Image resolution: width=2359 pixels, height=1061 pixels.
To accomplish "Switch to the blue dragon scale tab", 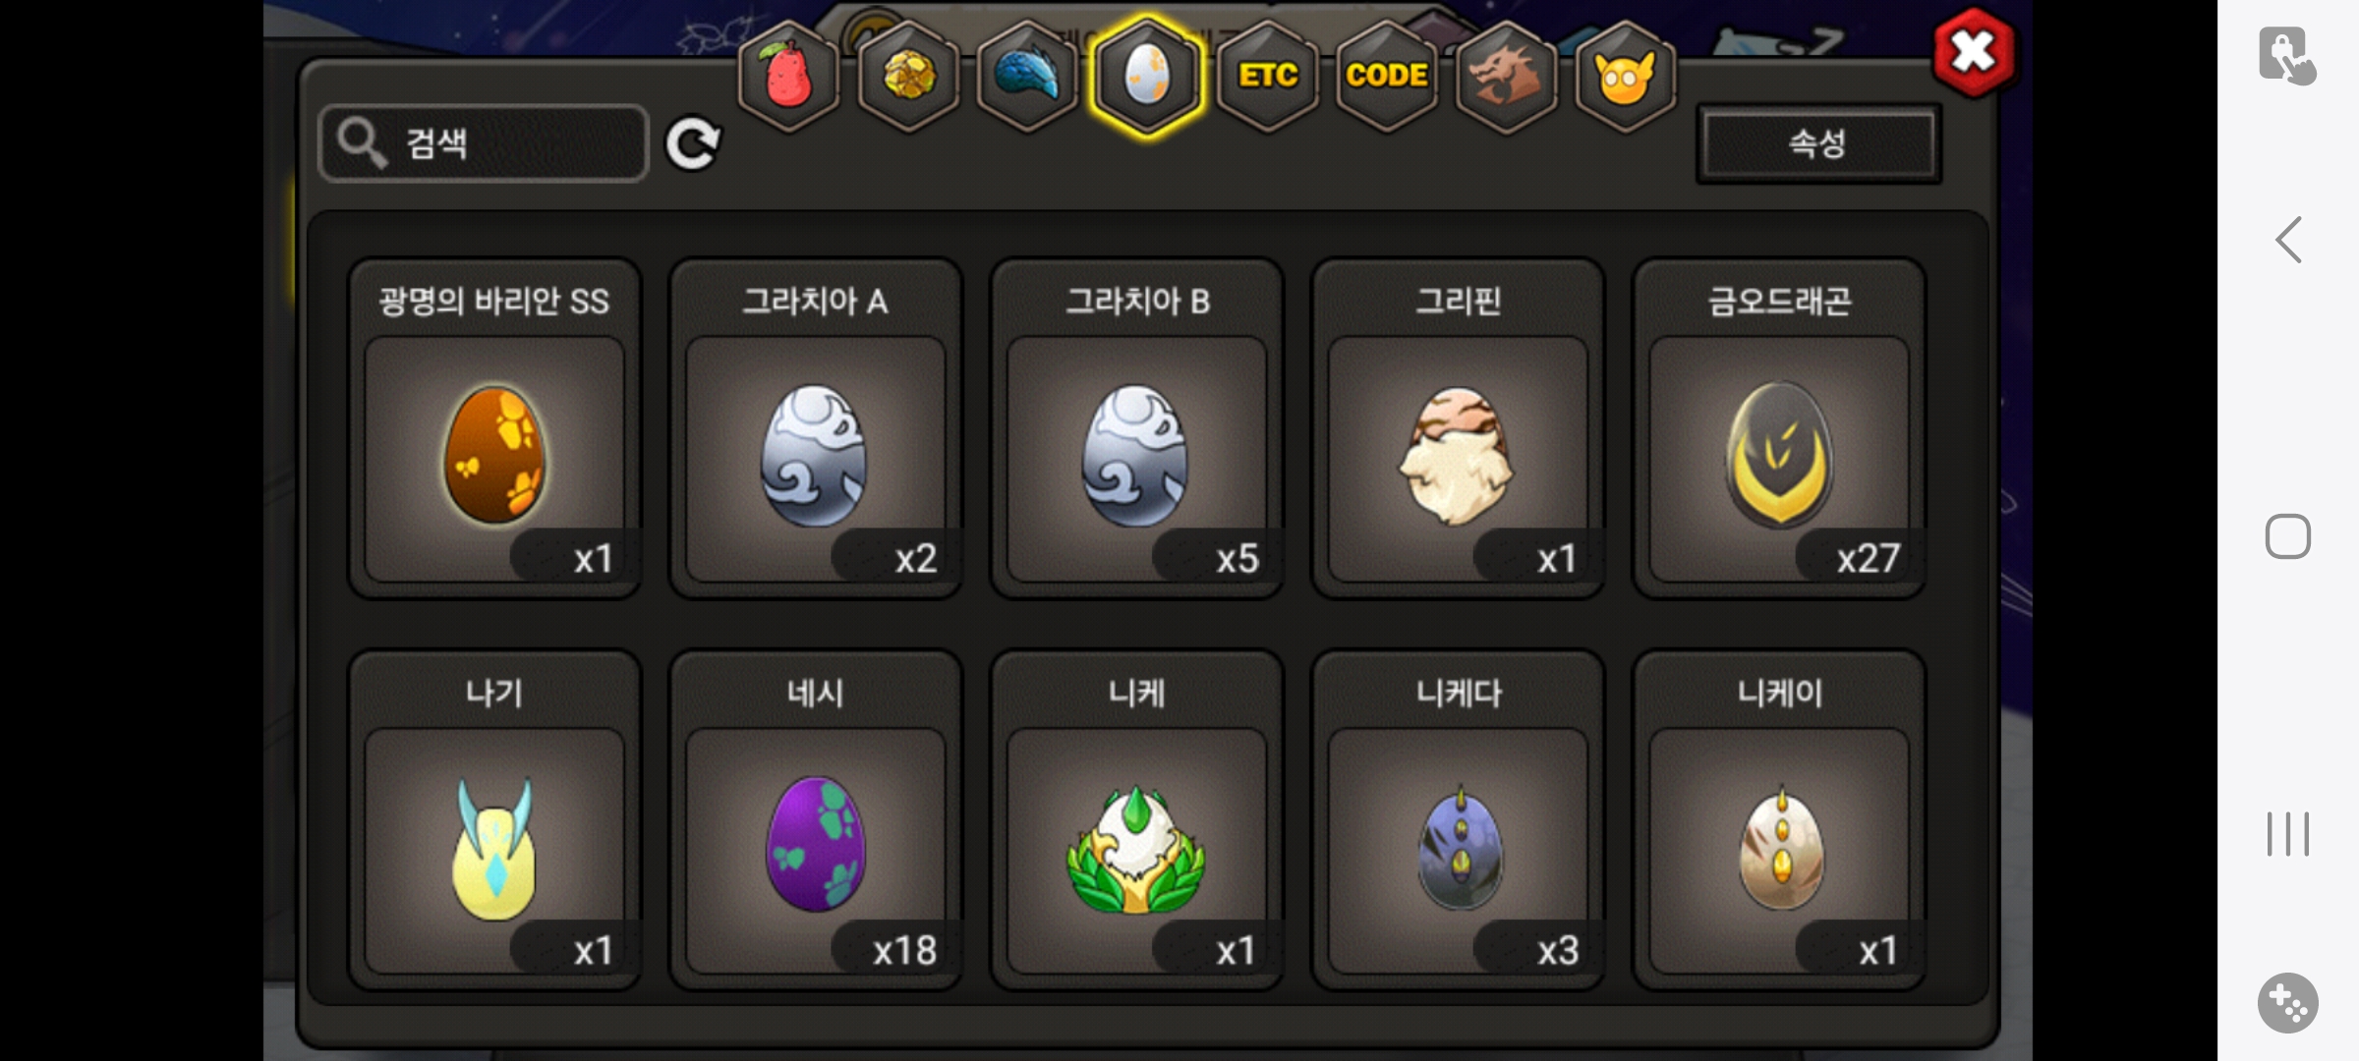I will coord(1027,76).
